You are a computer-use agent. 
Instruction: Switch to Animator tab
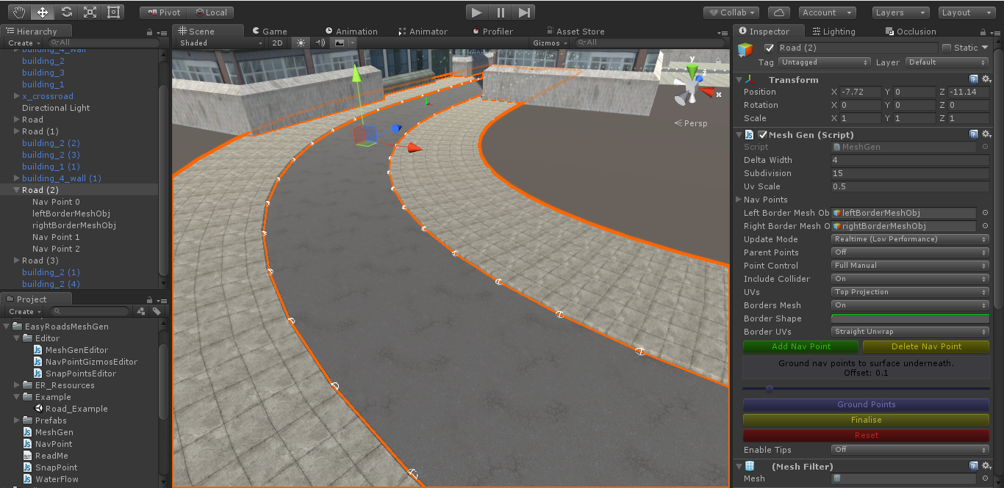[x=423, y=32]
